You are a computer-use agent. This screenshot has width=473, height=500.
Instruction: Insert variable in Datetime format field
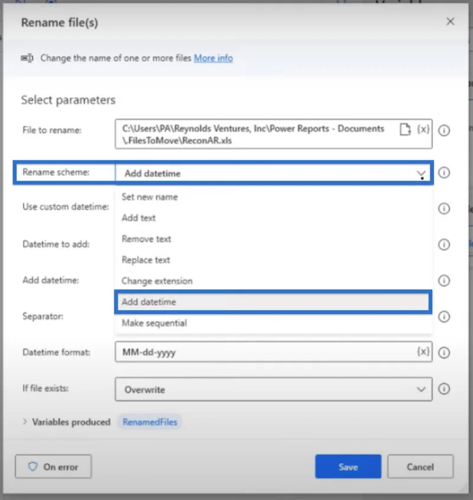[x=423, y=351]
